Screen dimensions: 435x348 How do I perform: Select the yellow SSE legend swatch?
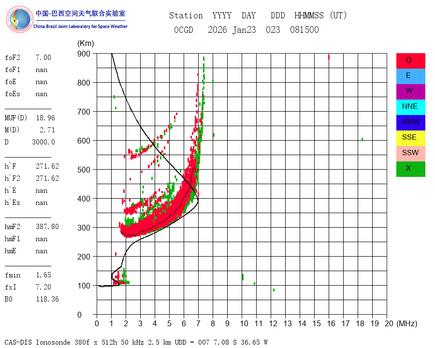[410, 138]
